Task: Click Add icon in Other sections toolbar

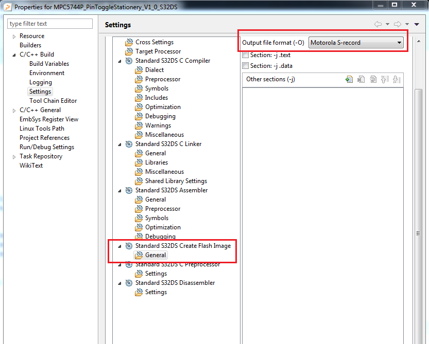Action: point(349,80)
